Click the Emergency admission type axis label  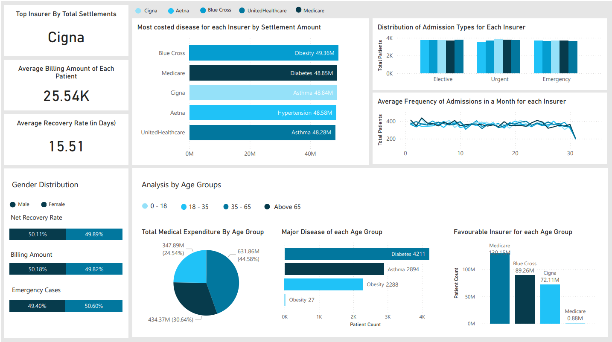coord(557,79)
